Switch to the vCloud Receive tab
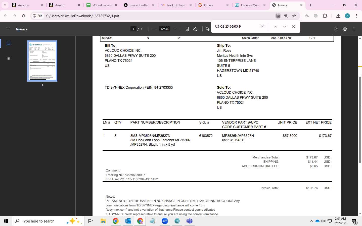 [102, 5]
